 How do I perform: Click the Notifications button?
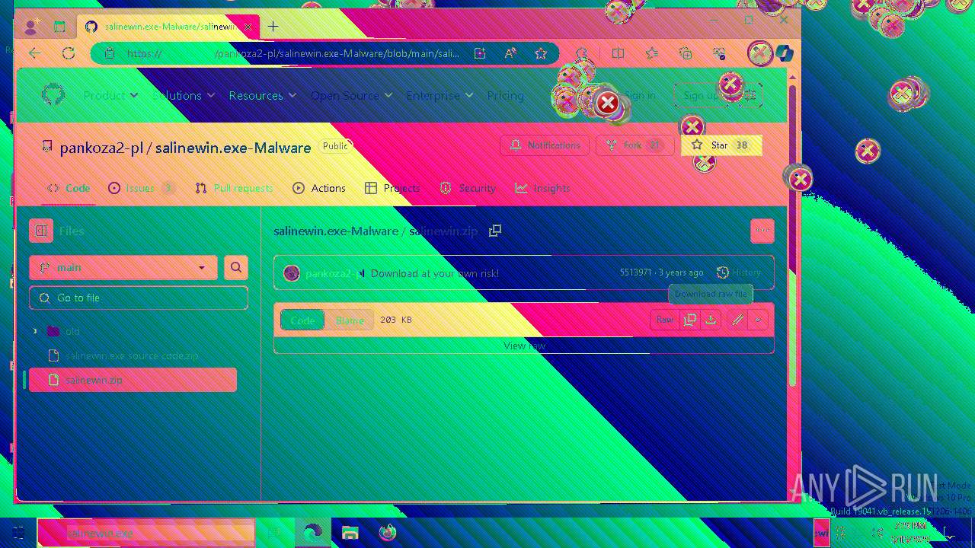[x=545, y=145]
